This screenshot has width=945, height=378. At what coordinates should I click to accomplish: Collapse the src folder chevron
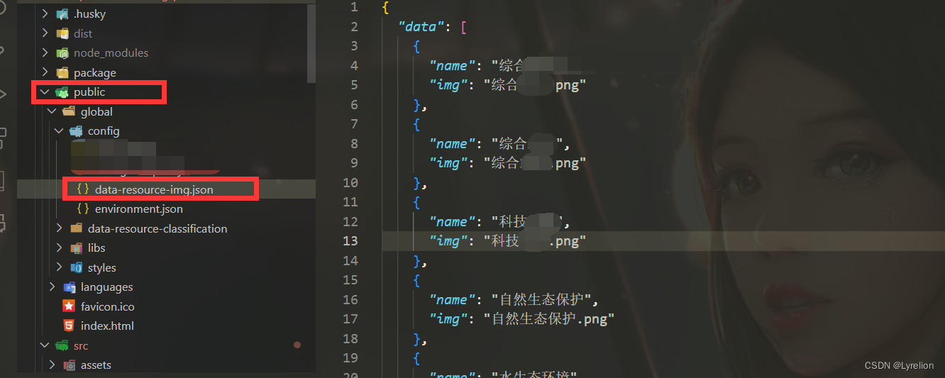pyautogui.click(x=45, y=345)
